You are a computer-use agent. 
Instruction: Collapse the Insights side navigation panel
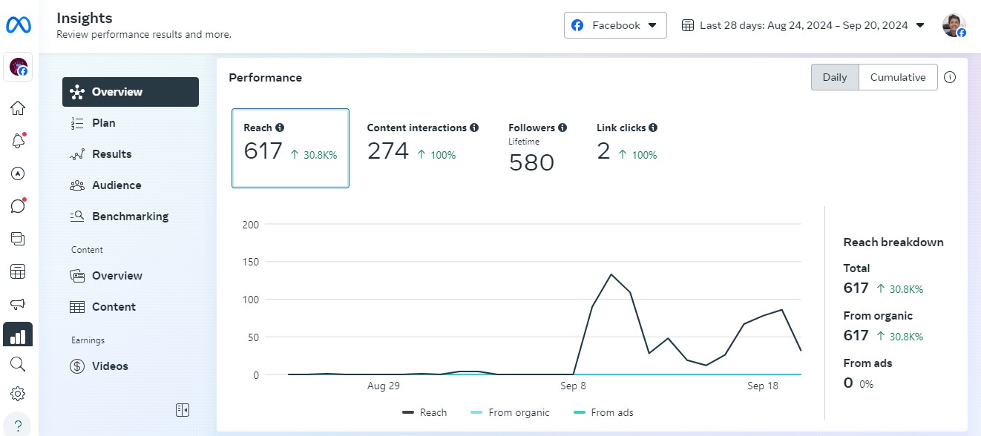coord(183,409)
